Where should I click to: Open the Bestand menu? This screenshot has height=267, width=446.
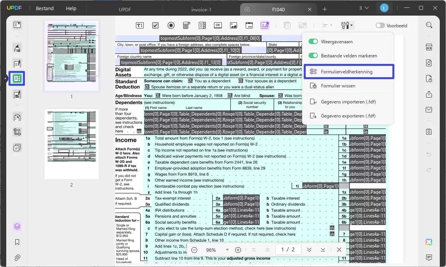coord(45,9)
